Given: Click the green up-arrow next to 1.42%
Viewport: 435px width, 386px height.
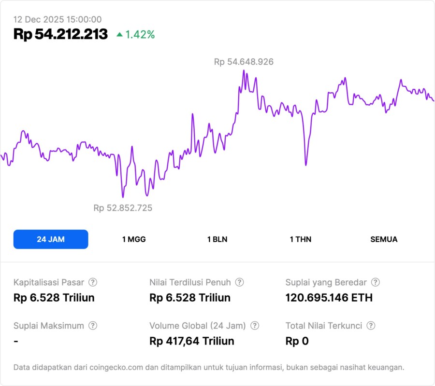Looking at the screenshot, I should (119, 35).
